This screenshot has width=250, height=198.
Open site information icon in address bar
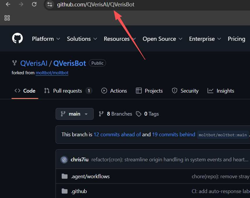(x=50, y=4)
